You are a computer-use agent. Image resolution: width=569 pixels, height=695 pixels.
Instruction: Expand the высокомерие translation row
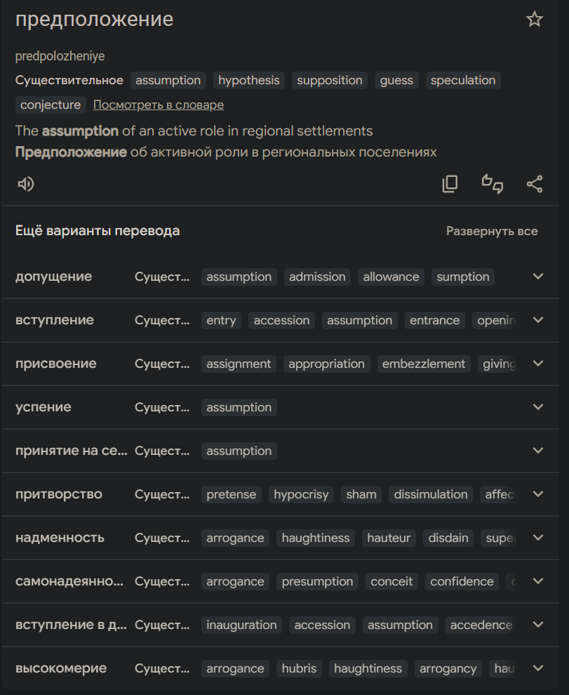click(538, 668)
